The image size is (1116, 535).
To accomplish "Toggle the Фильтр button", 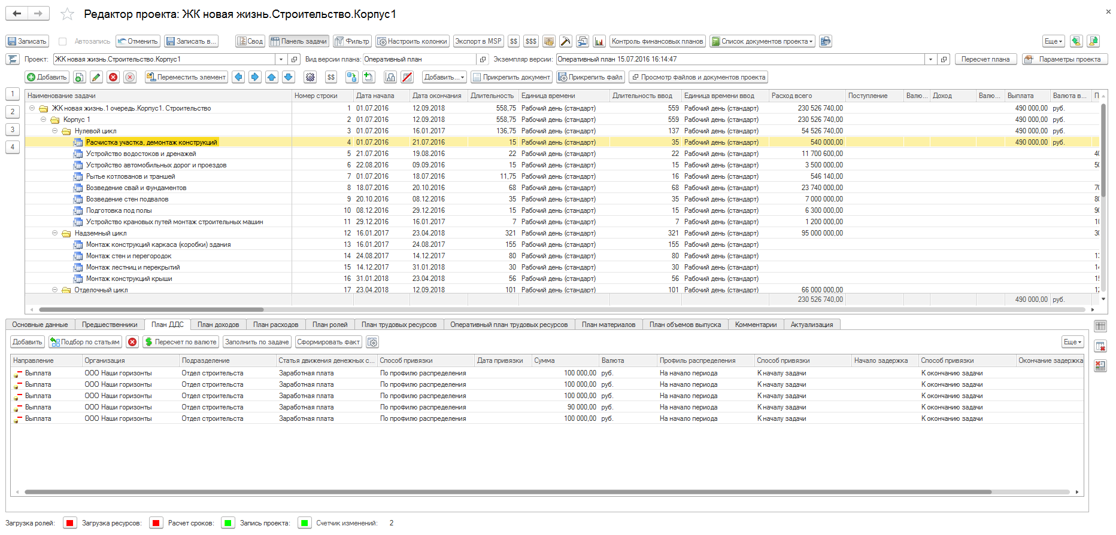I will pyautogui.click(x=353, y=41).
